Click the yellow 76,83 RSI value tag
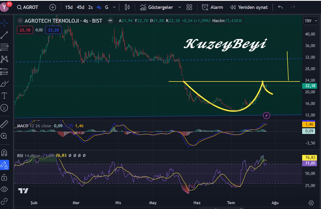This screenshot has height=209, width=321. 309,158
